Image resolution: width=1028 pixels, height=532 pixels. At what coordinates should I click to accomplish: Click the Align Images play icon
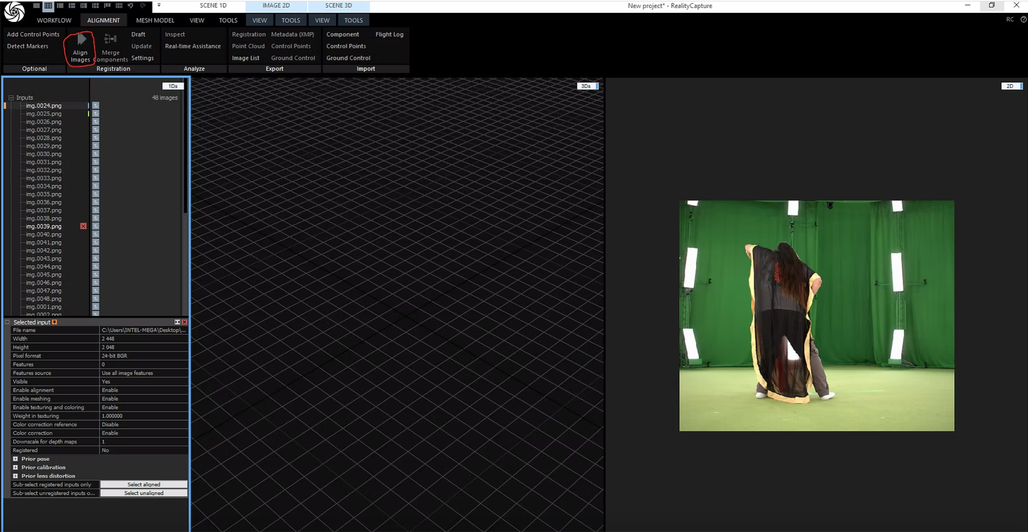pyautogui.click(x=82, y=39)
